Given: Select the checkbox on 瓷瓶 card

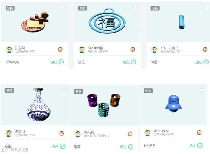Looking at the screenshot, I should (64, 90).
